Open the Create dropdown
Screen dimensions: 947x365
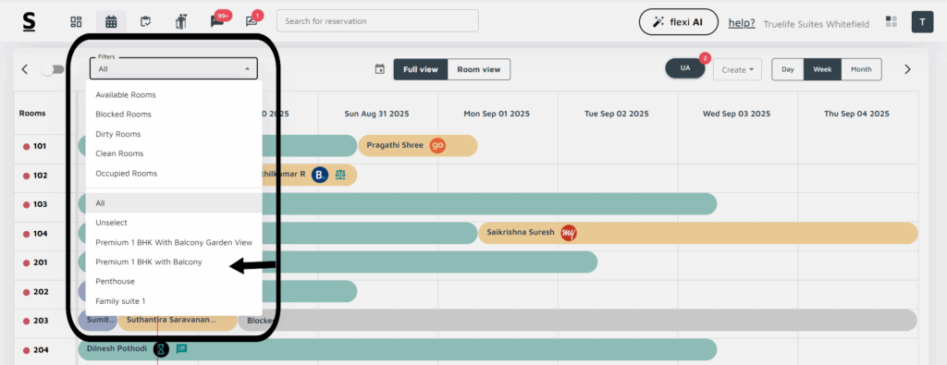[x=737, y=69]
